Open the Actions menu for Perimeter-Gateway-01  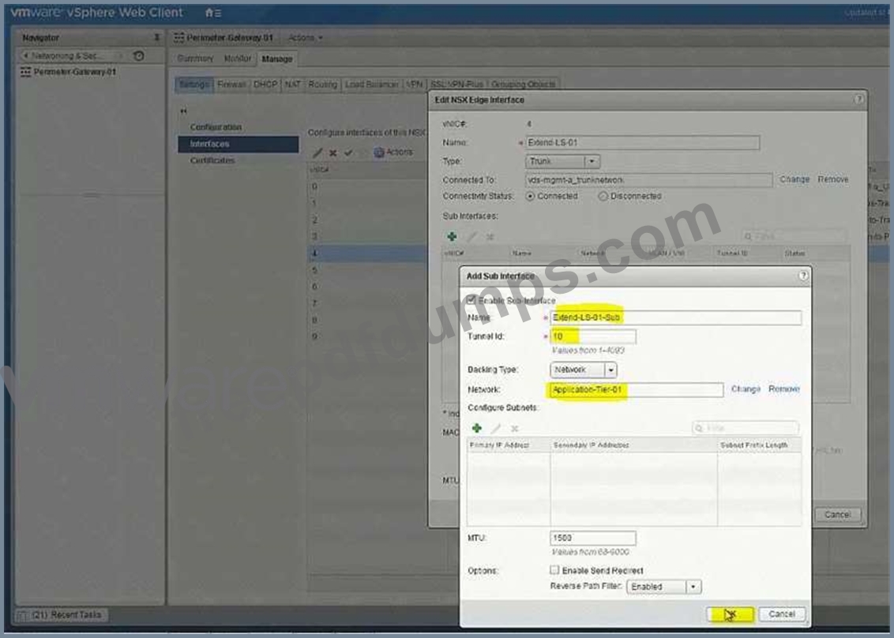(305, 38)
